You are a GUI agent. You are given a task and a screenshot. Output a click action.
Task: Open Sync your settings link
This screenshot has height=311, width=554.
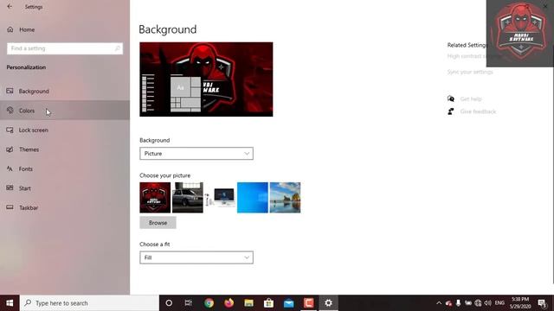point(470,72)
